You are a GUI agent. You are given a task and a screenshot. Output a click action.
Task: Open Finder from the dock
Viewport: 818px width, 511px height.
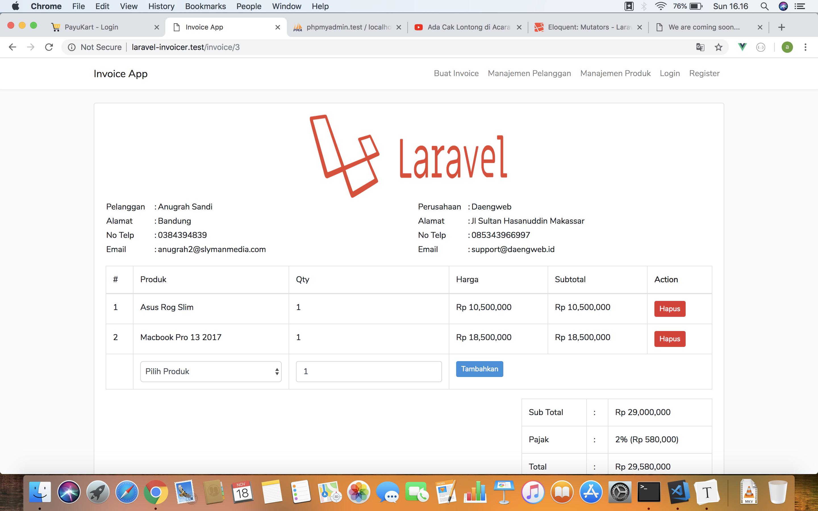pyautogui.click(x=40, y=492)
